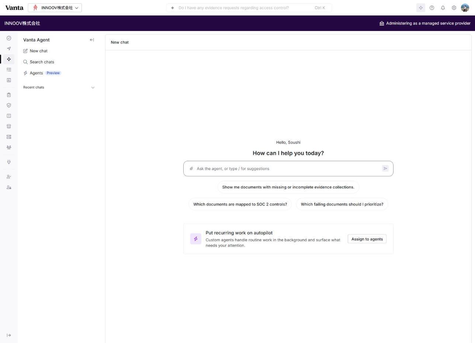Screen dimensions: 475x343
Task: Click the 'Administering as a managed service provider' text
Action: (x=428, y=23)
